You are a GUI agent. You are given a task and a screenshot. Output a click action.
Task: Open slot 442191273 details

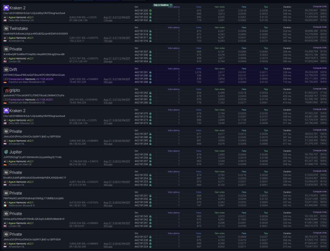141,120
